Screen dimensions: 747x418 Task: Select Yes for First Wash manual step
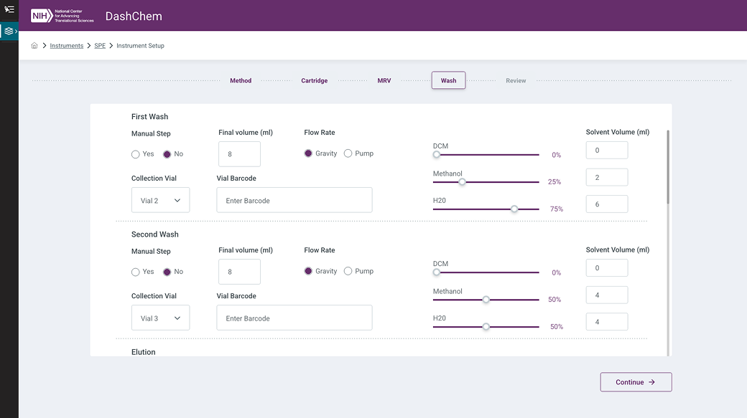click(x=136, y=154)
